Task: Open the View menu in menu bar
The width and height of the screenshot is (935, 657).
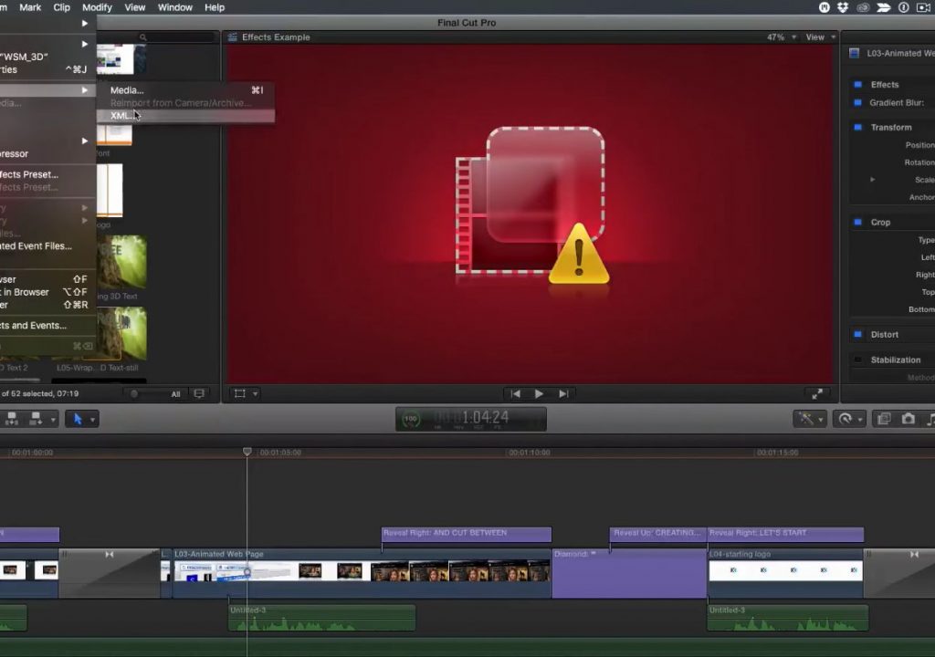Action: pos(135,7)
